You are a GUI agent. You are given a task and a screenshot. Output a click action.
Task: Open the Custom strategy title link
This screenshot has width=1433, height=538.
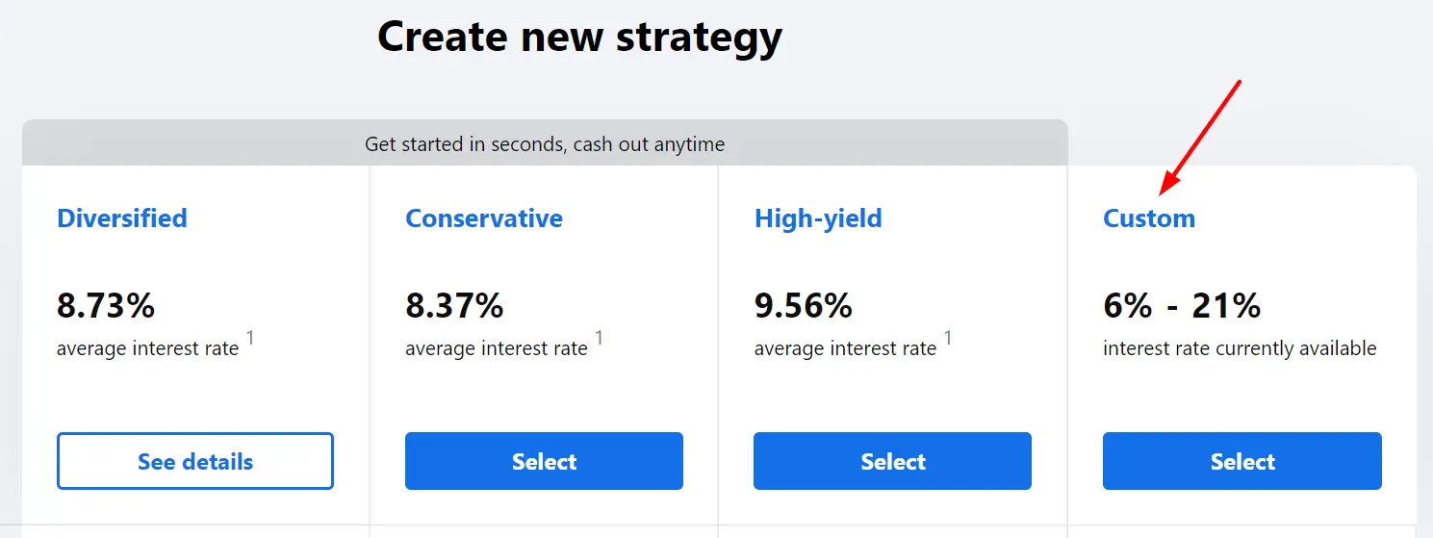[1149, 218]
